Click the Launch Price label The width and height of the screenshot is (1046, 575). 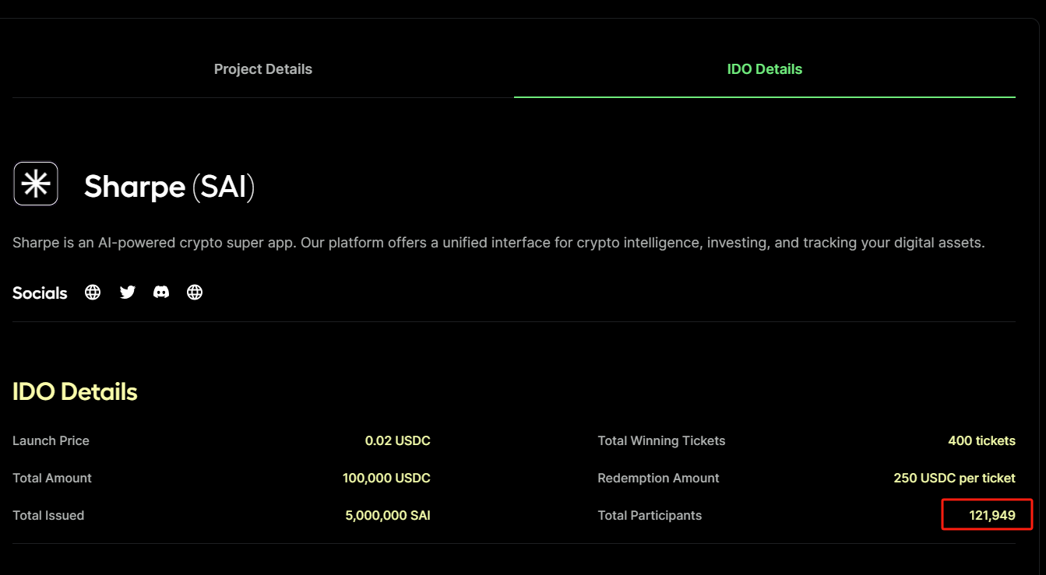[51, 440]
